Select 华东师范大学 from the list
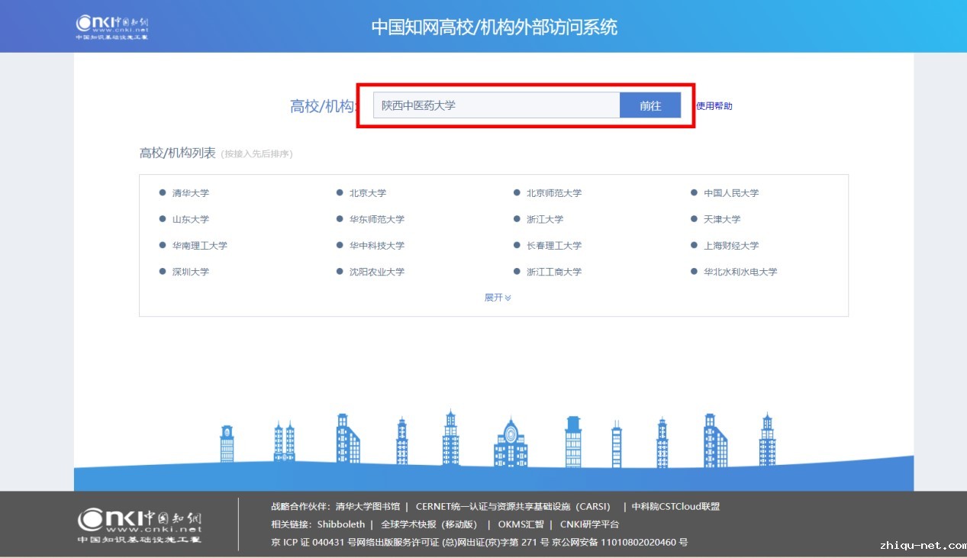Screen dimensions: 967x558 377,219
